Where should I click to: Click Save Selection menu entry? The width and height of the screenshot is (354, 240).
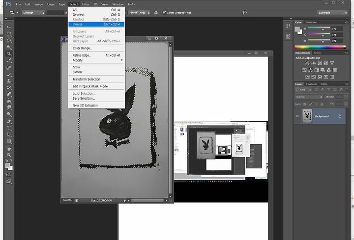[96, 99]
